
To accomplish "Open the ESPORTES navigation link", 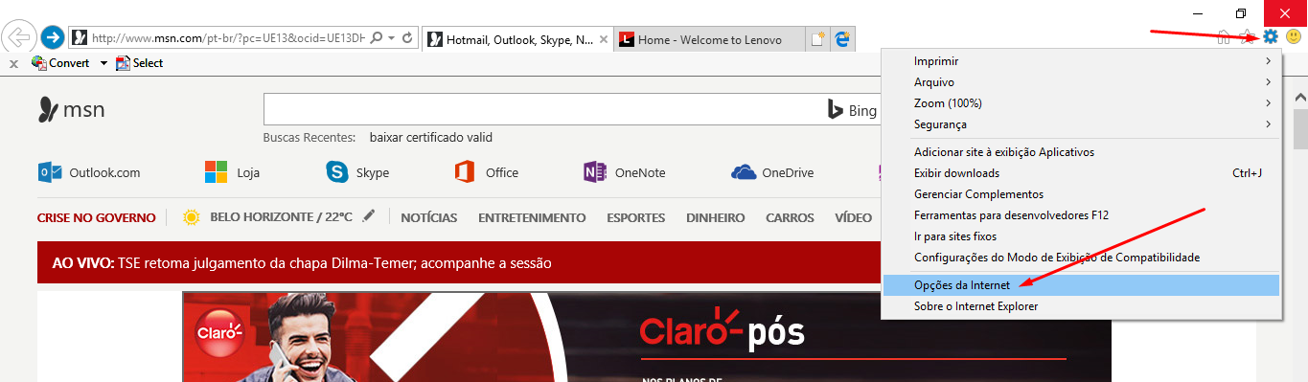I will click(x=635, y=217).
